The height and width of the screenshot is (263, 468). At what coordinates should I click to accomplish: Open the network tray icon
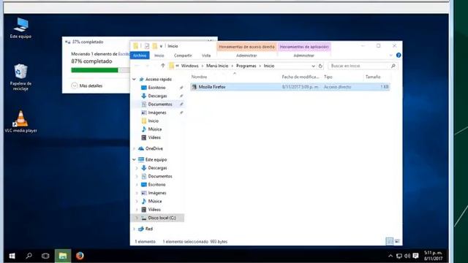click(399, 256)
